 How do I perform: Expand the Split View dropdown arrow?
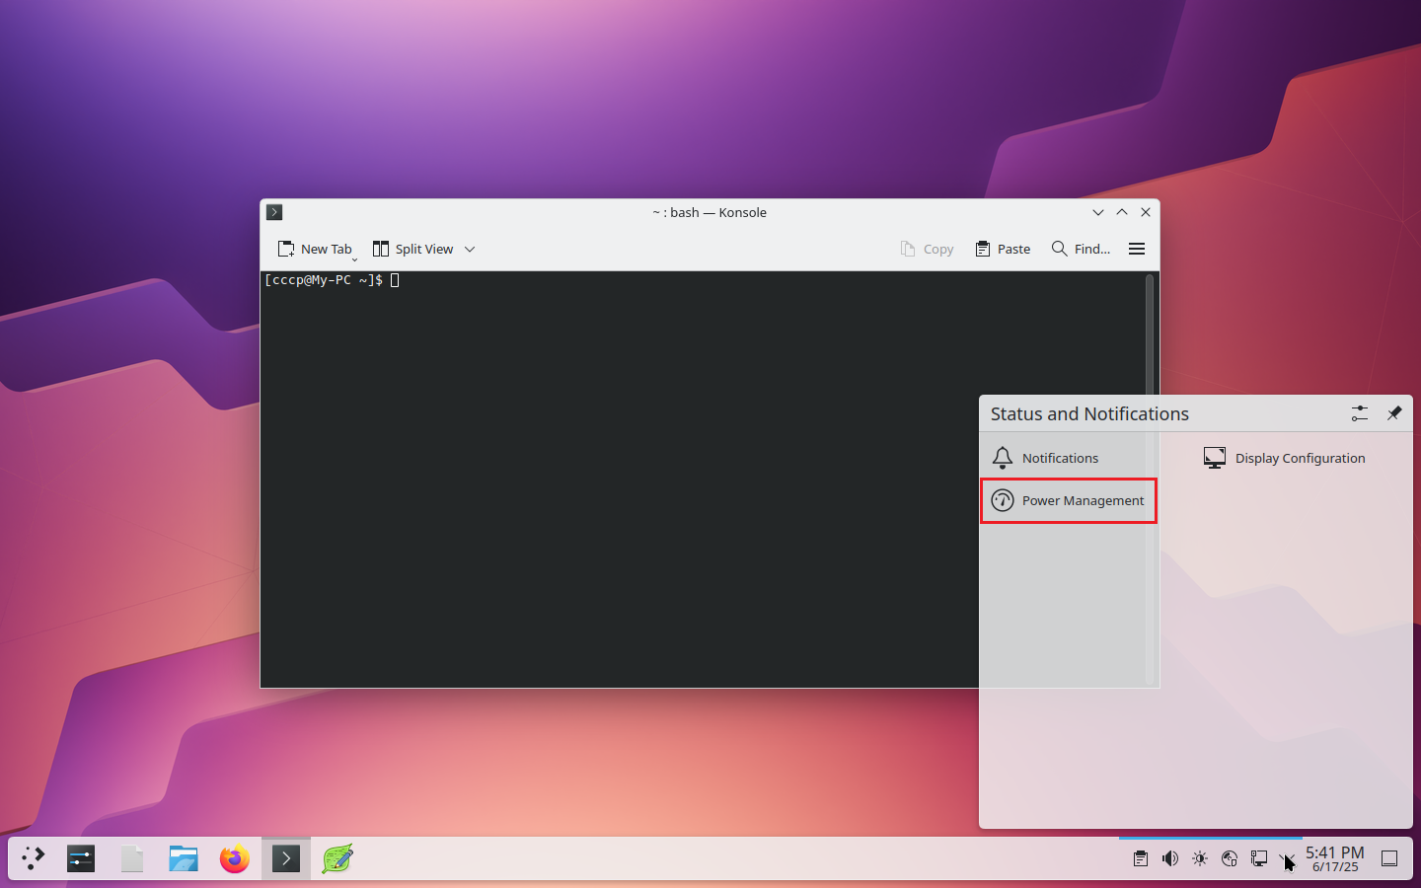(x=470, y=249)
